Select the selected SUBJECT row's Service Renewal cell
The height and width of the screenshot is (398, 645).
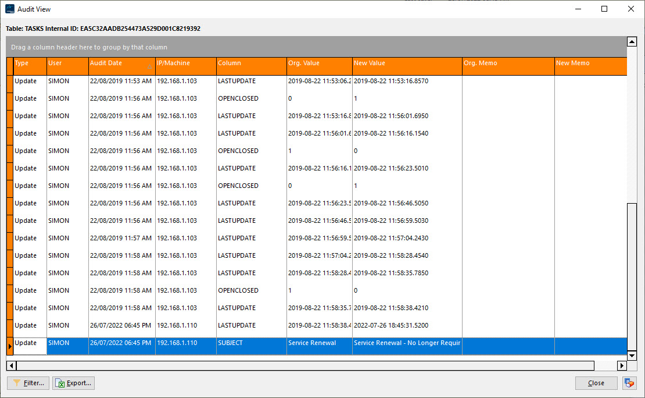[x=319, y=343]
